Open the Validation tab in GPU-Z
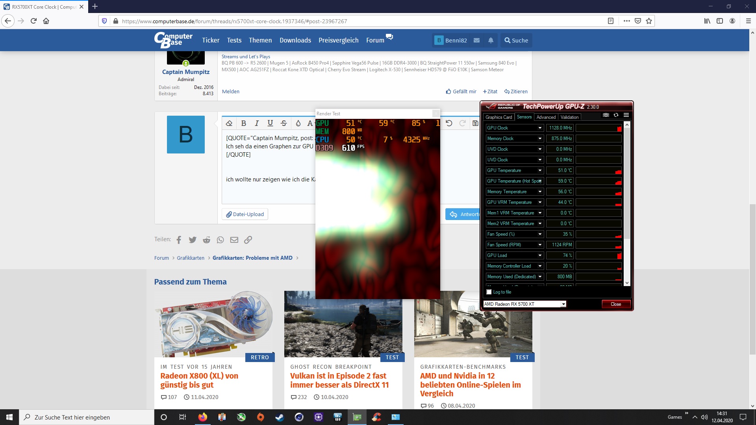 coord(569,117)
